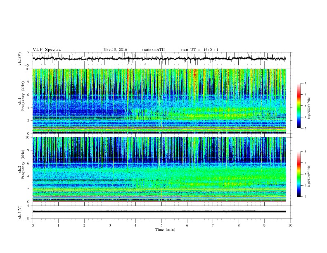
Task: Click the ch.2 spectrogram image
Action: click(x=159, y=169)
